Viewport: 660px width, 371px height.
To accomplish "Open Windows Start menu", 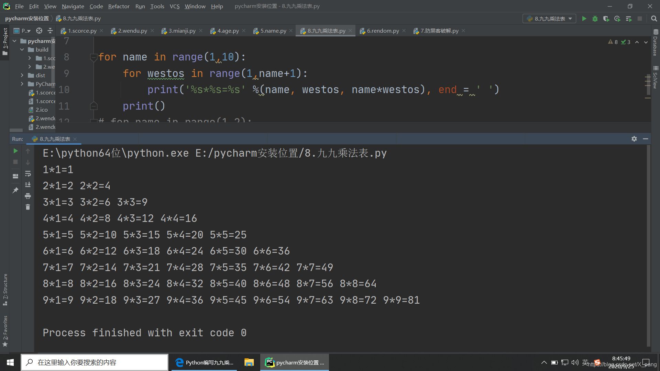I will pos(10,362).
